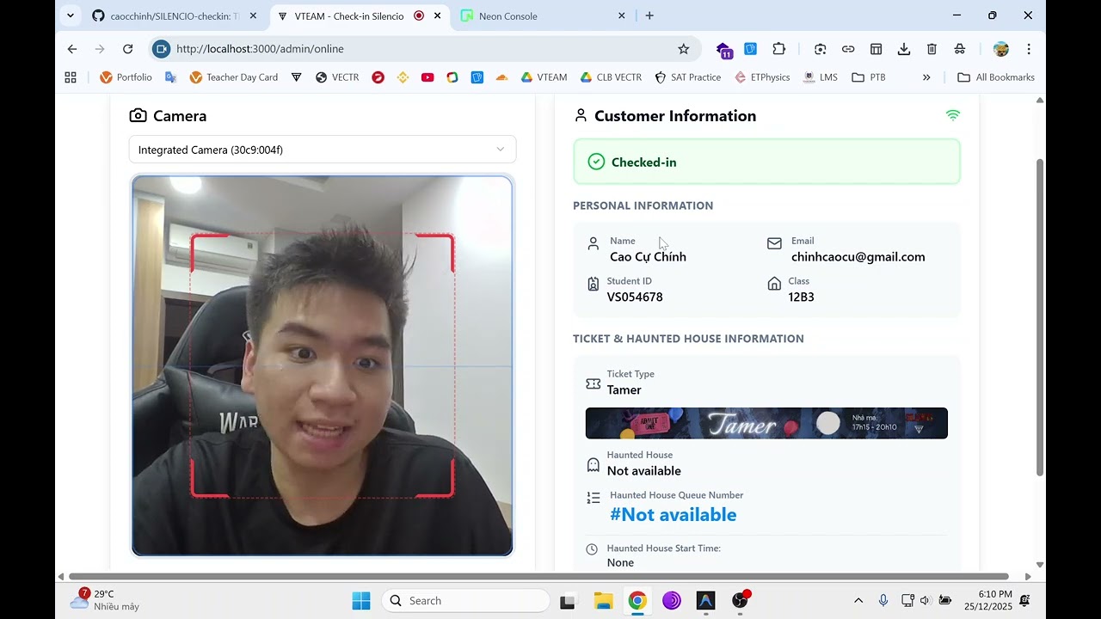The width and height of the screenshot is (1101, 619).
Task: Open the Cloudflare orange cloud bookmark
Action: click(x=502, y=77)
